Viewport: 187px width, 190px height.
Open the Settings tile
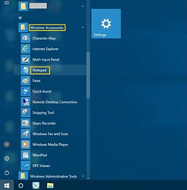point(106,23)
